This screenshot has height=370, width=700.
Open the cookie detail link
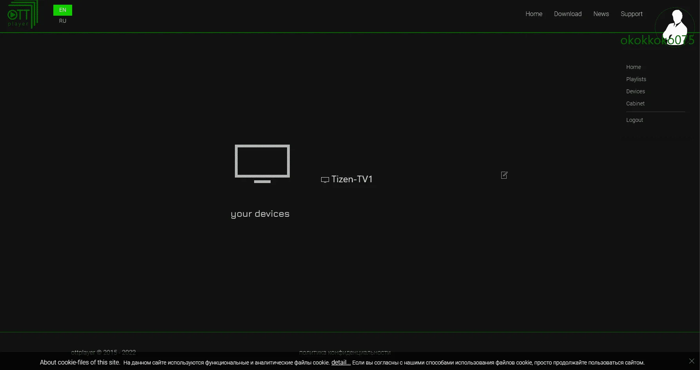(x=341, y=362)
